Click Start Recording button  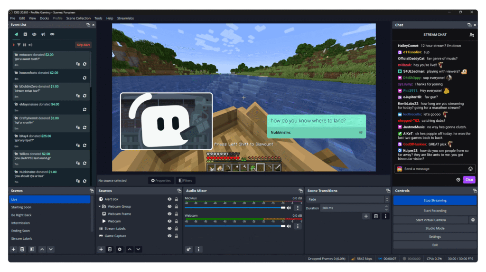click(435, 211)
